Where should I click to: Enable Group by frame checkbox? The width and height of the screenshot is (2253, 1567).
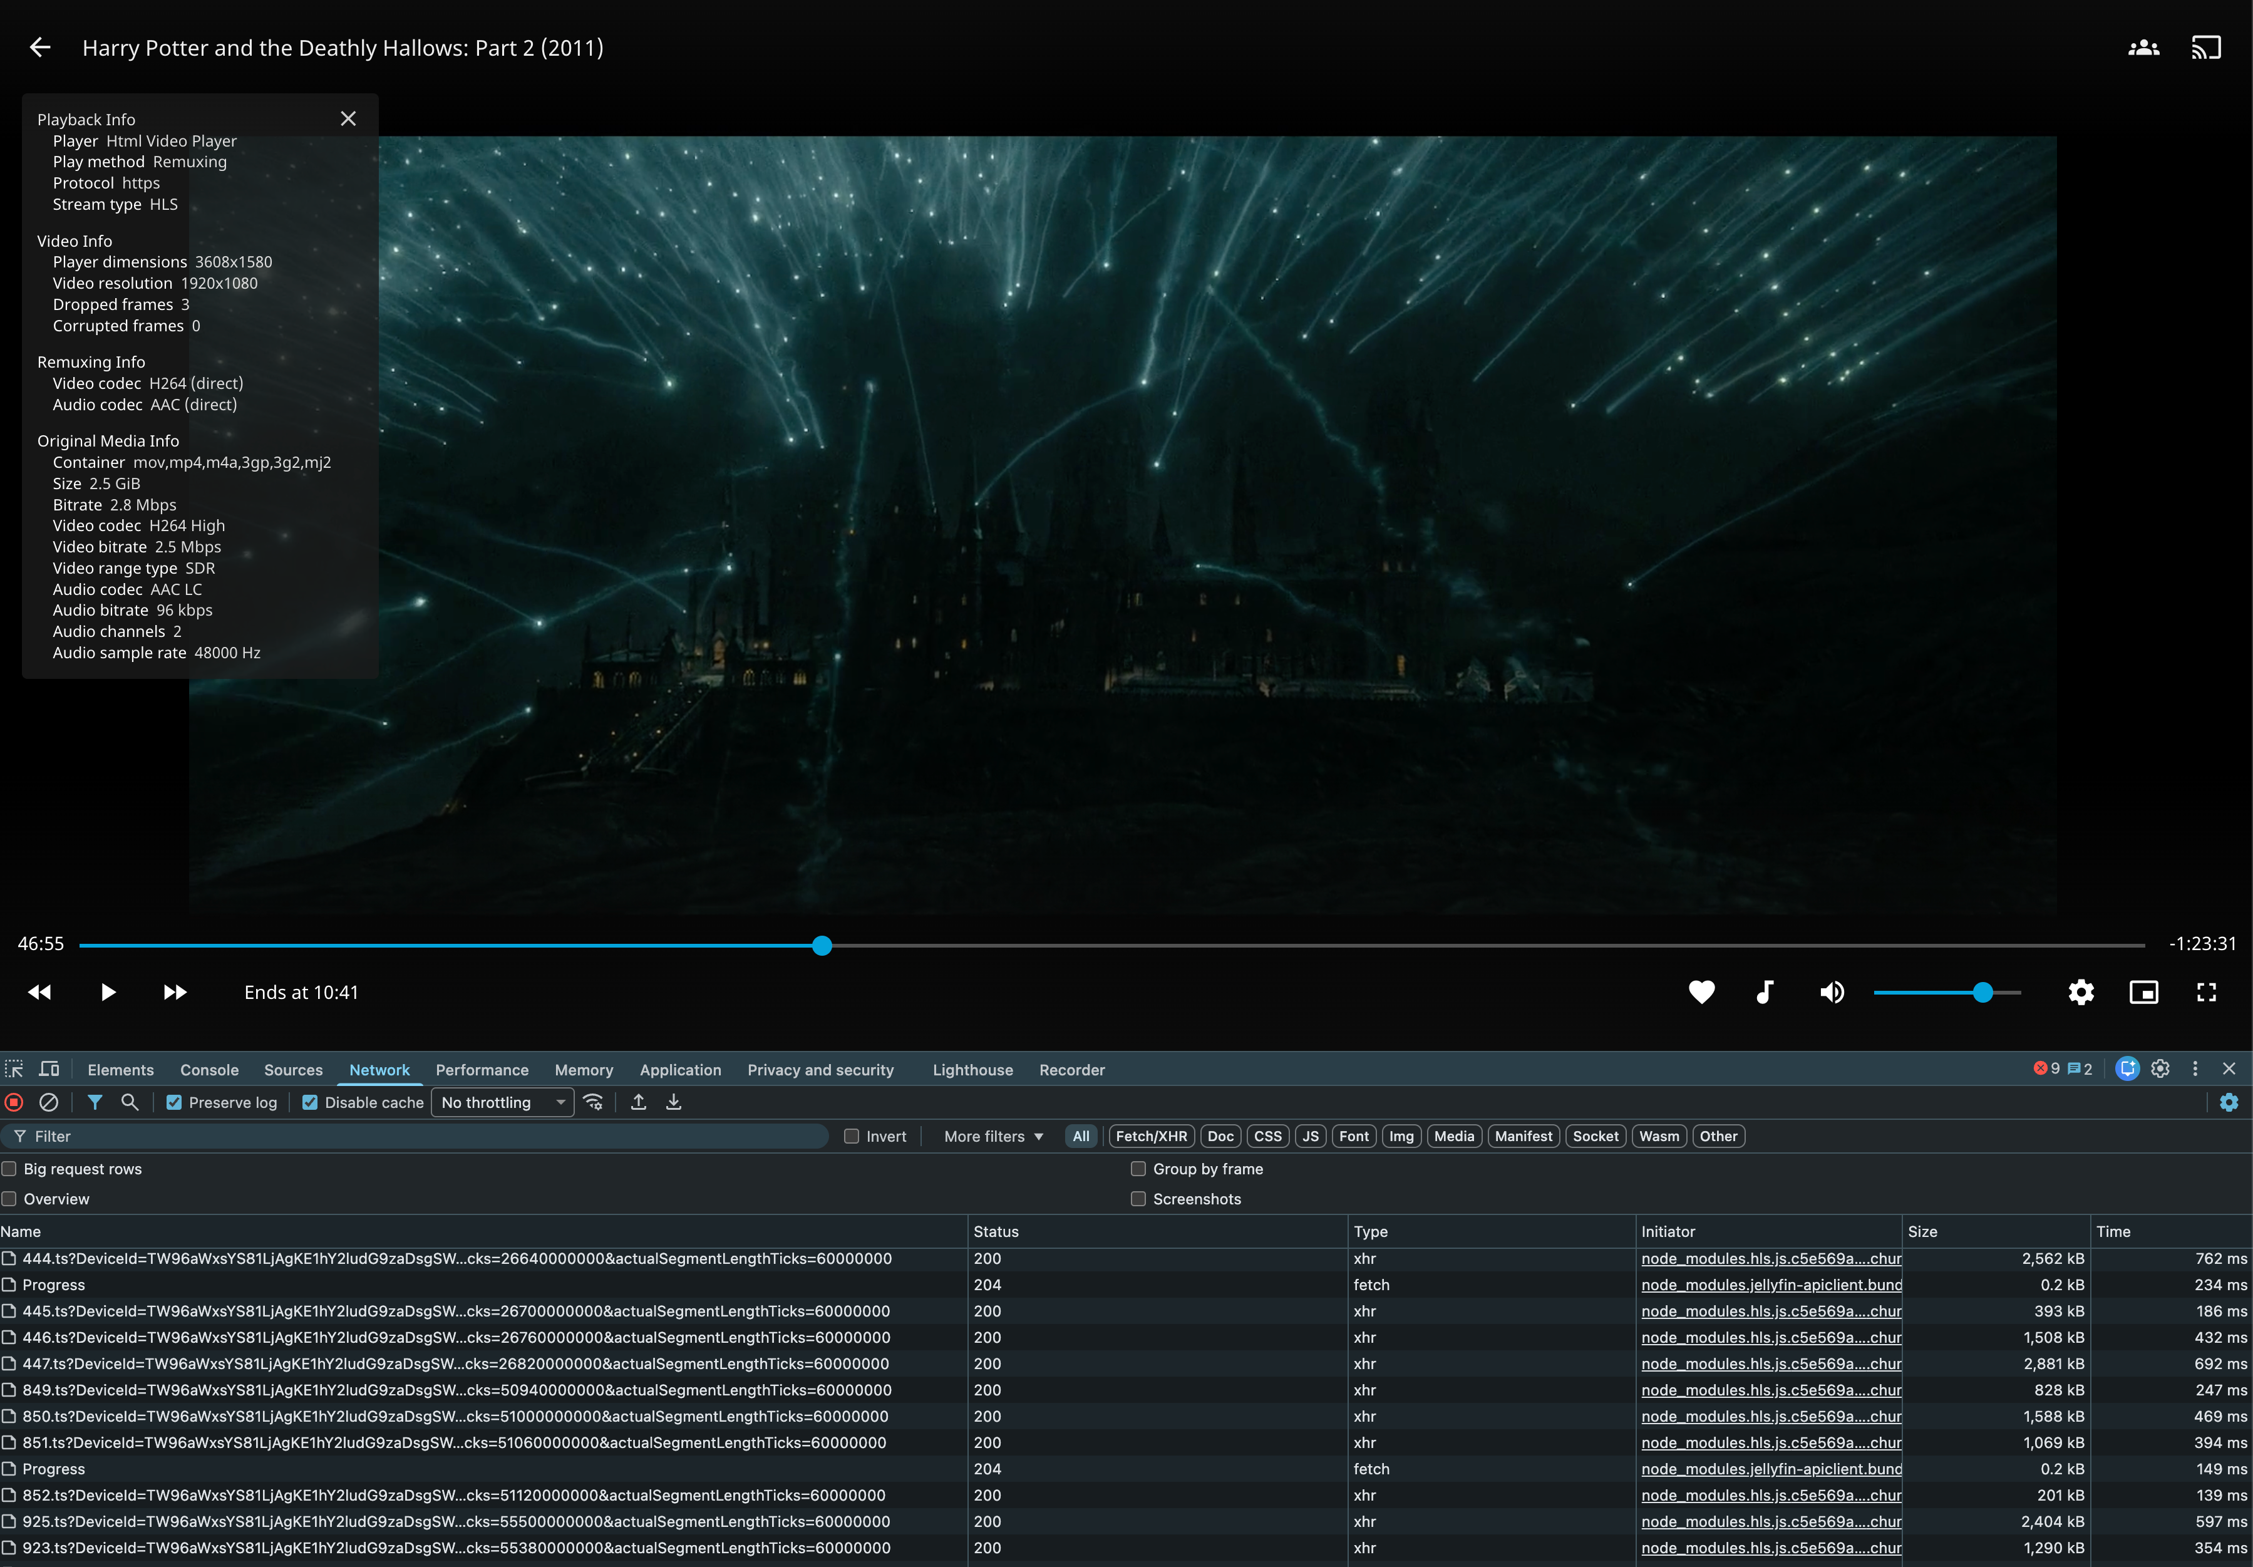pos(1138,1169)
